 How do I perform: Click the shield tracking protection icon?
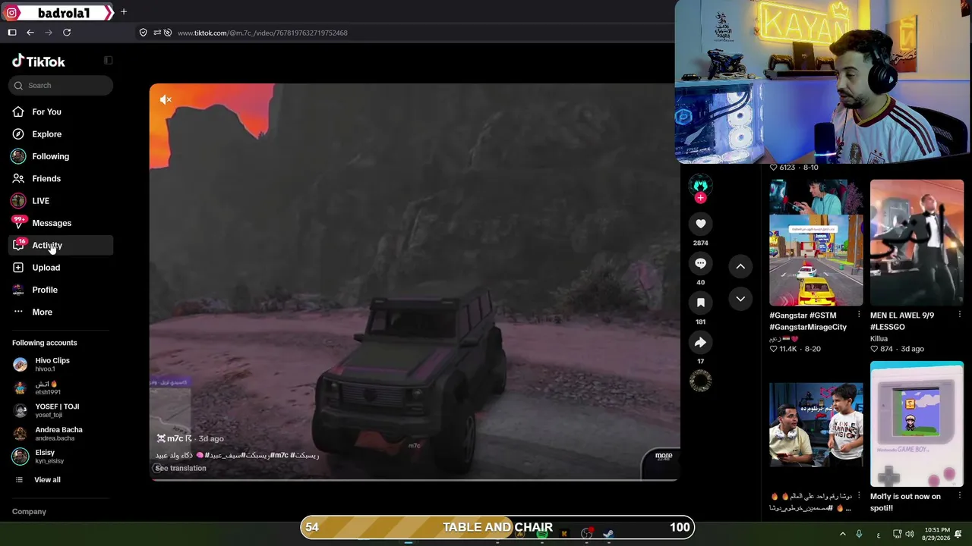tap(143, 33)
